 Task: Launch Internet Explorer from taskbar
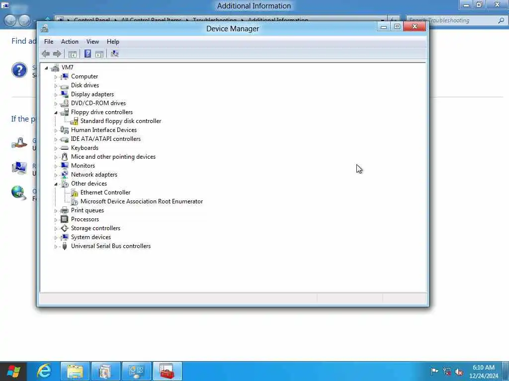coord(44,371)
